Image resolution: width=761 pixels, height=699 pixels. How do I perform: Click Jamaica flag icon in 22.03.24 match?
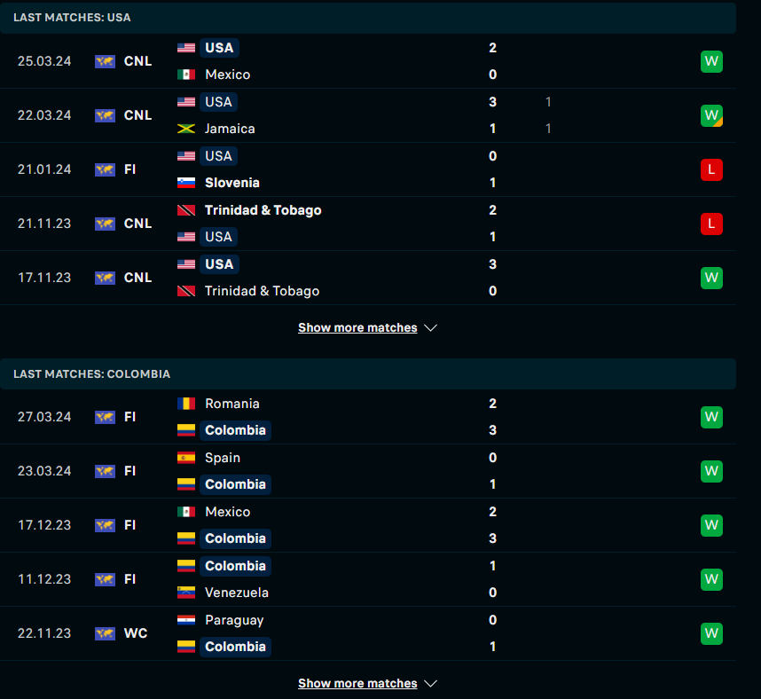186,129
